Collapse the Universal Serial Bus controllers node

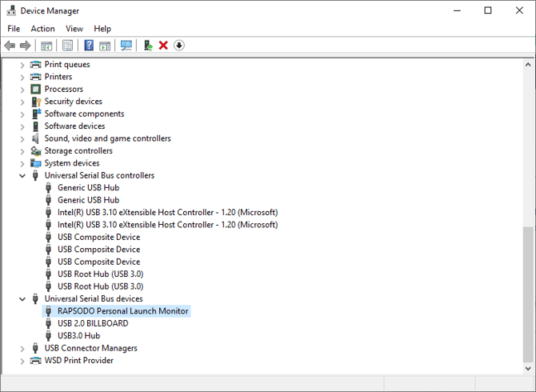pyautogui.click(x=22, y=176)
